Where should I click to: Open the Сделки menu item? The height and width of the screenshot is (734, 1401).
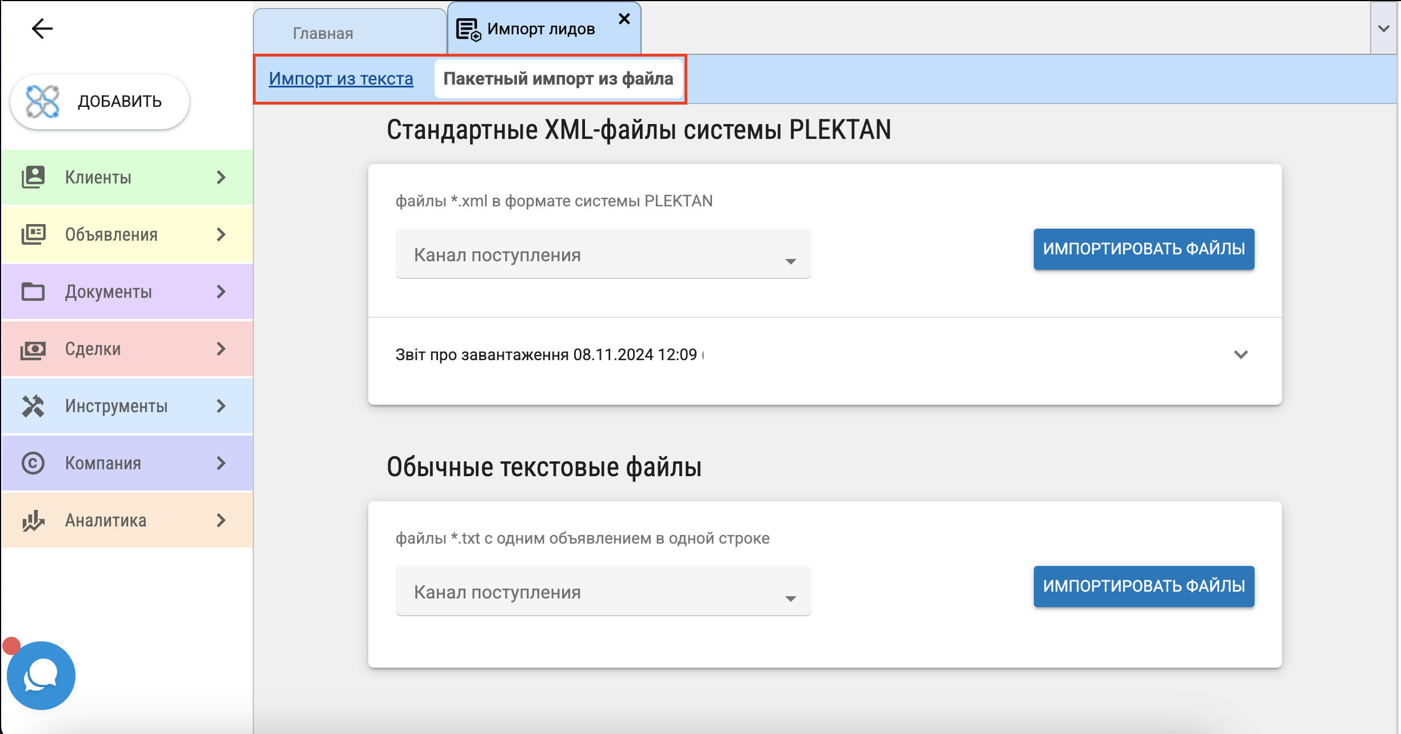tap(127, 349)
